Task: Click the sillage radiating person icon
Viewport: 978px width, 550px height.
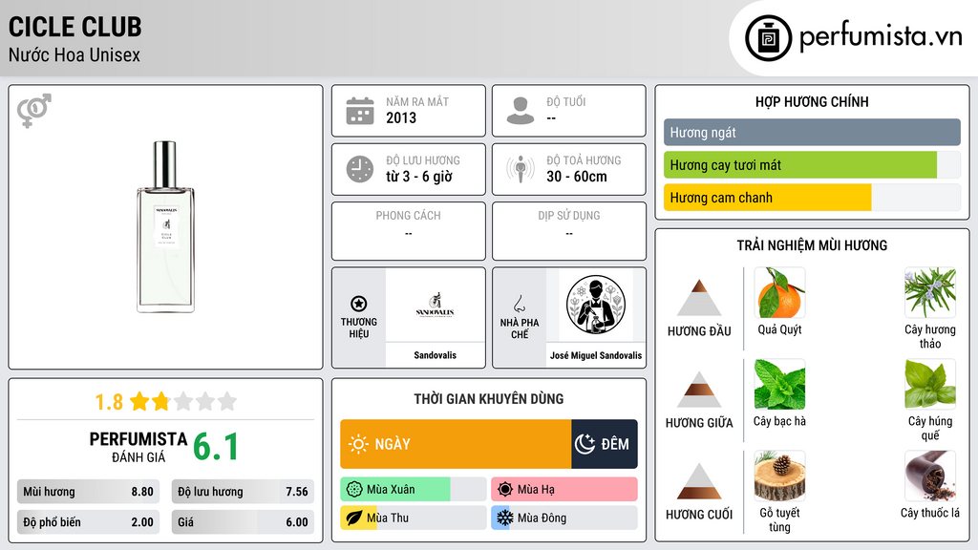Action: coord(521,169)
